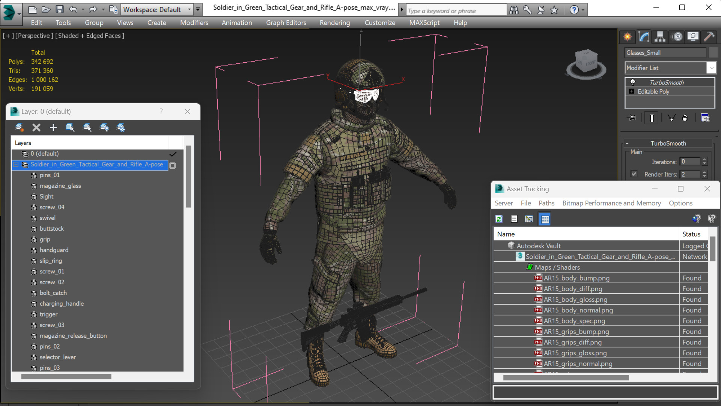Open the Motion command panel tab
Viewport: 721px width, 406px height.
(x=677, y=36)
